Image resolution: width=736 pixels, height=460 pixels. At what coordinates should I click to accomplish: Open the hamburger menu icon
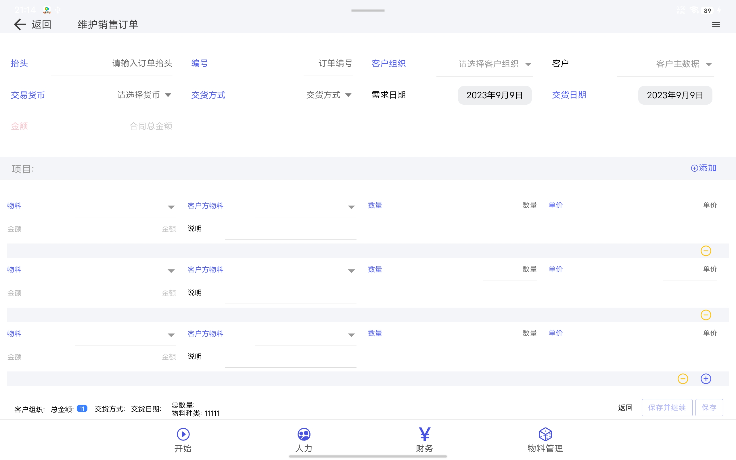coord(716,25)
